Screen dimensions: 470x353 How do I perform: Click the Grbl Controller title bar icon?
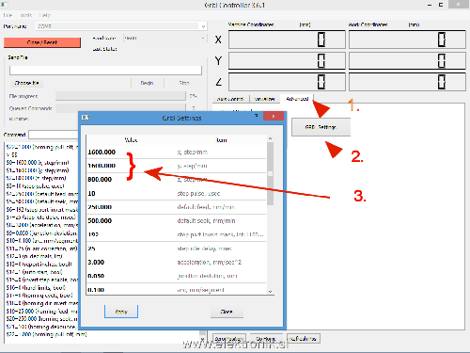click(x=4, y=5)
